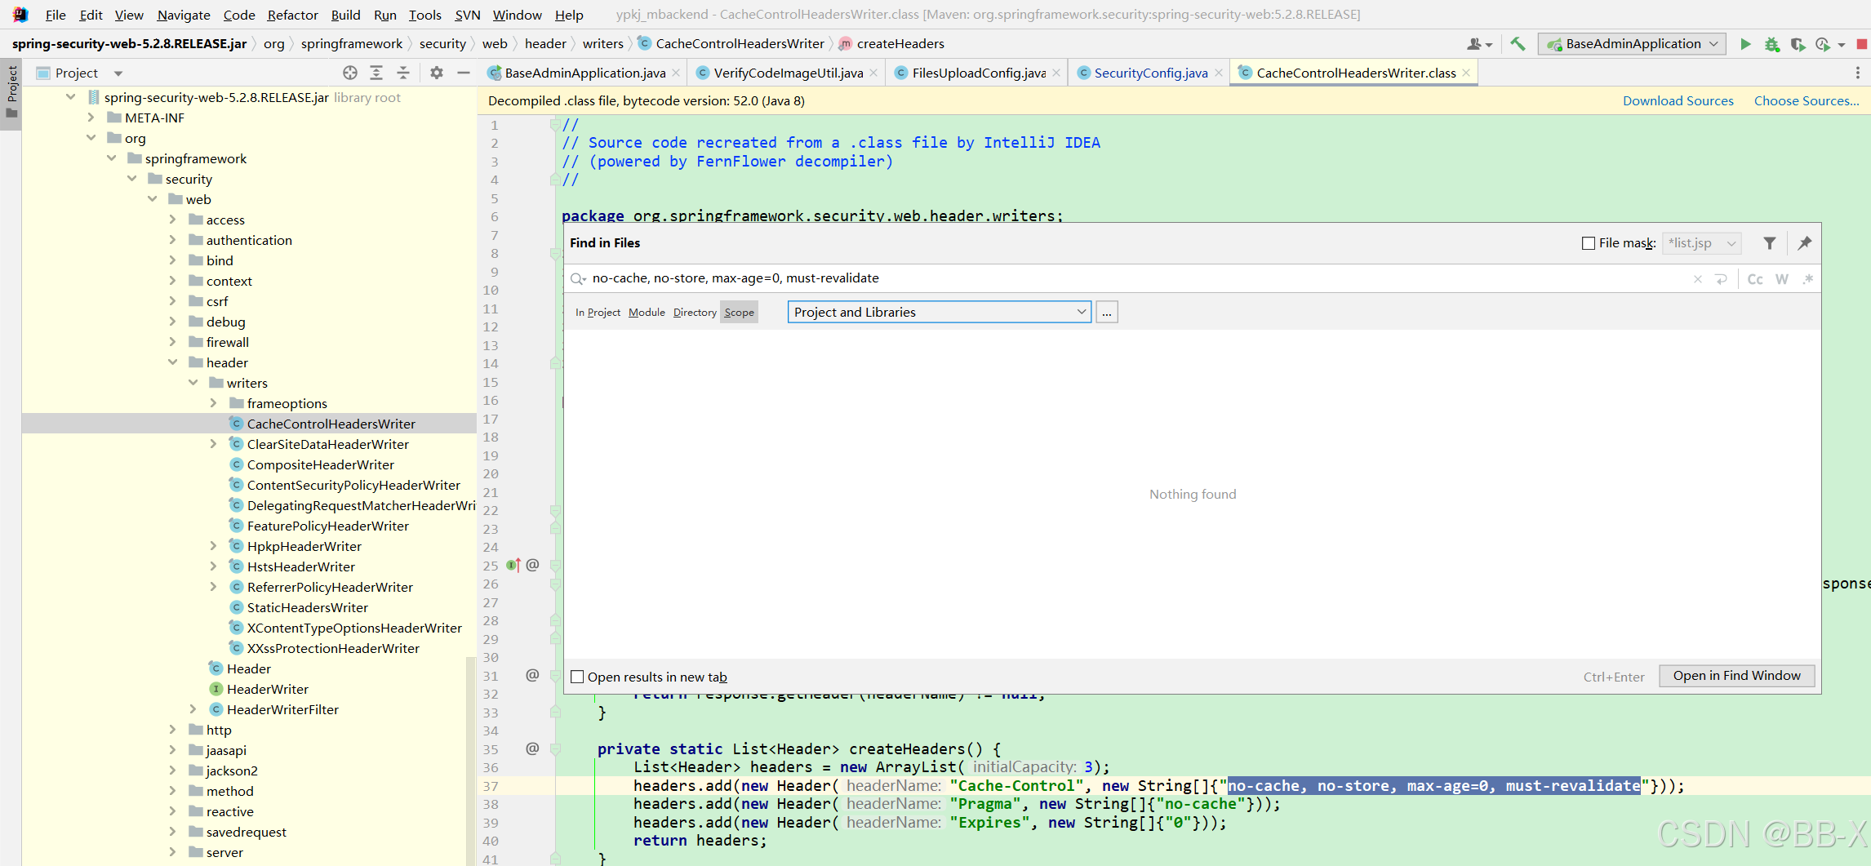Toggle Regex search option
1871x866 pixels.
coord(1808,279)
